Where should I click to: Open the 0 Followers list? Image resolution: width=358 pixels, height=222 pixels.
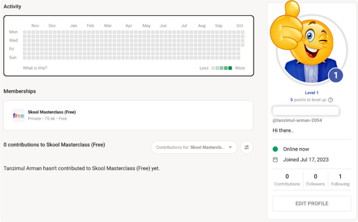point(316,180)
